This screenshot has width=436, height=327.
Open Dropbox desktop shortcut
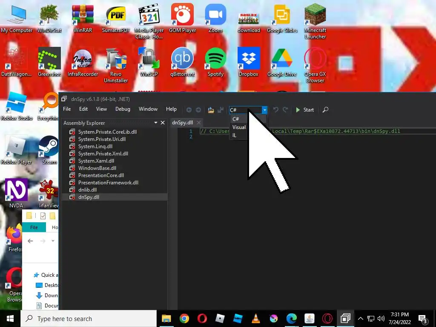click(249, 62)
